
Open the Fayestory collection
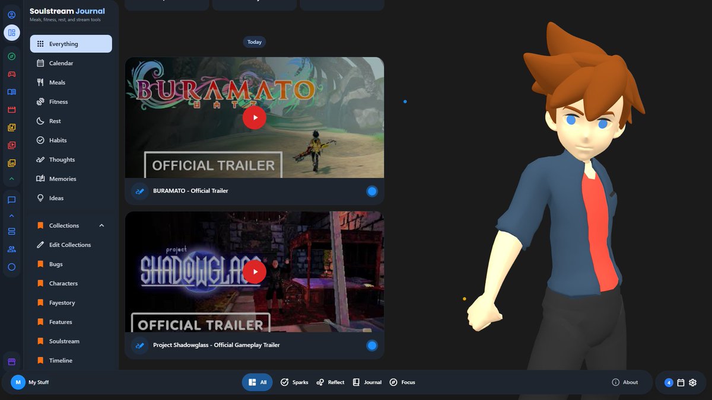click(x=71, y=302)
